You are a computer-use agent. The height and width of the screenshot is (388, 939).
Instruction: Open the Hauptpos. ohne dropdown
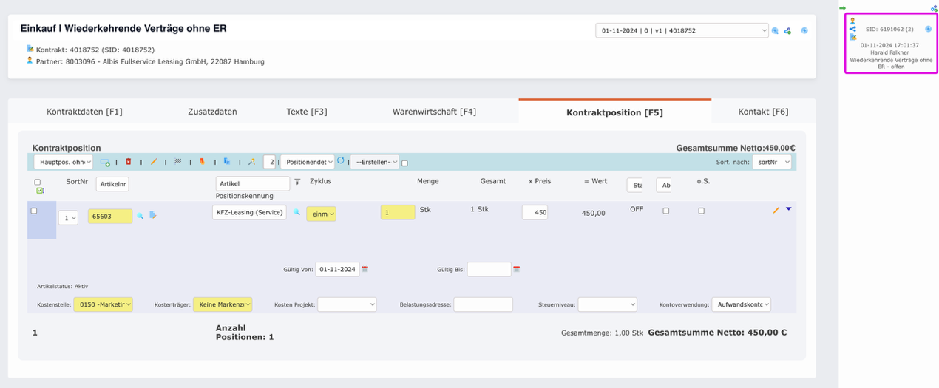[64, 162]
